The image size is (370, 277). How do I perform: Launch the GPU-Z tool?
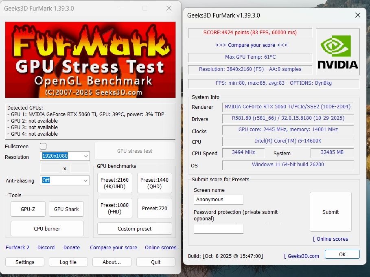[28, 209]
